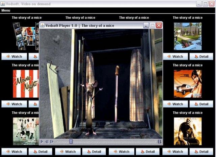Click the Java icon in Vodsoft Player title bar

point(42,25)
